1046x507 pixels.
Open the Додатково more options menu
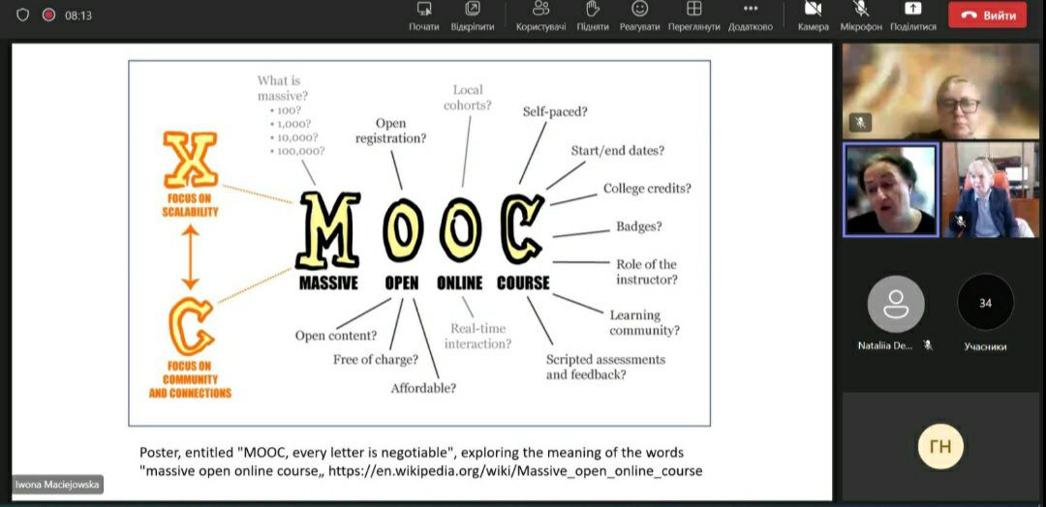click(751, 16)
